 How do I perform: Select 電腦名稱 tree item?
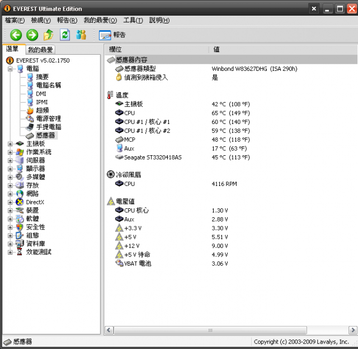click(x=49, y=85)
